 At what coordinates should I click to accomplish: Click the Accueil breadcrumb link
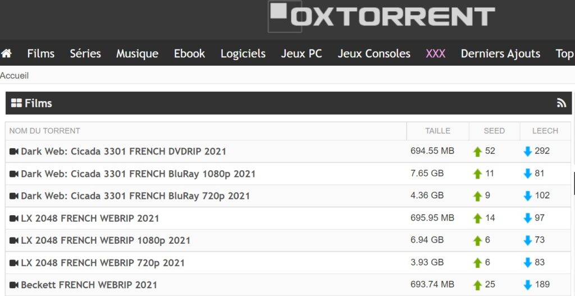[x=14, y=76]
